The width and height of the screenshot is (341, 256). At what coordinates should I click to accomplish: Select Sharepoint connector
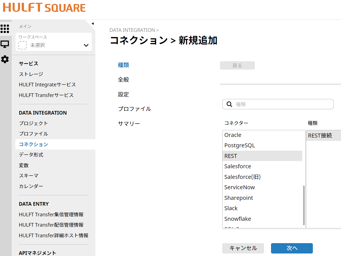262,198
